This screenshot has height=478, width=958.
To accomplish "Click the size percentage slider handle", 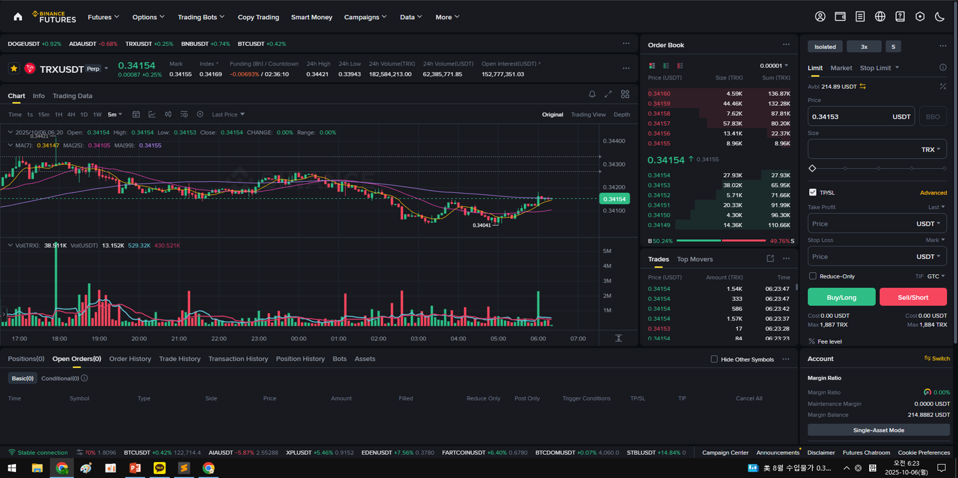I will 812,168.
